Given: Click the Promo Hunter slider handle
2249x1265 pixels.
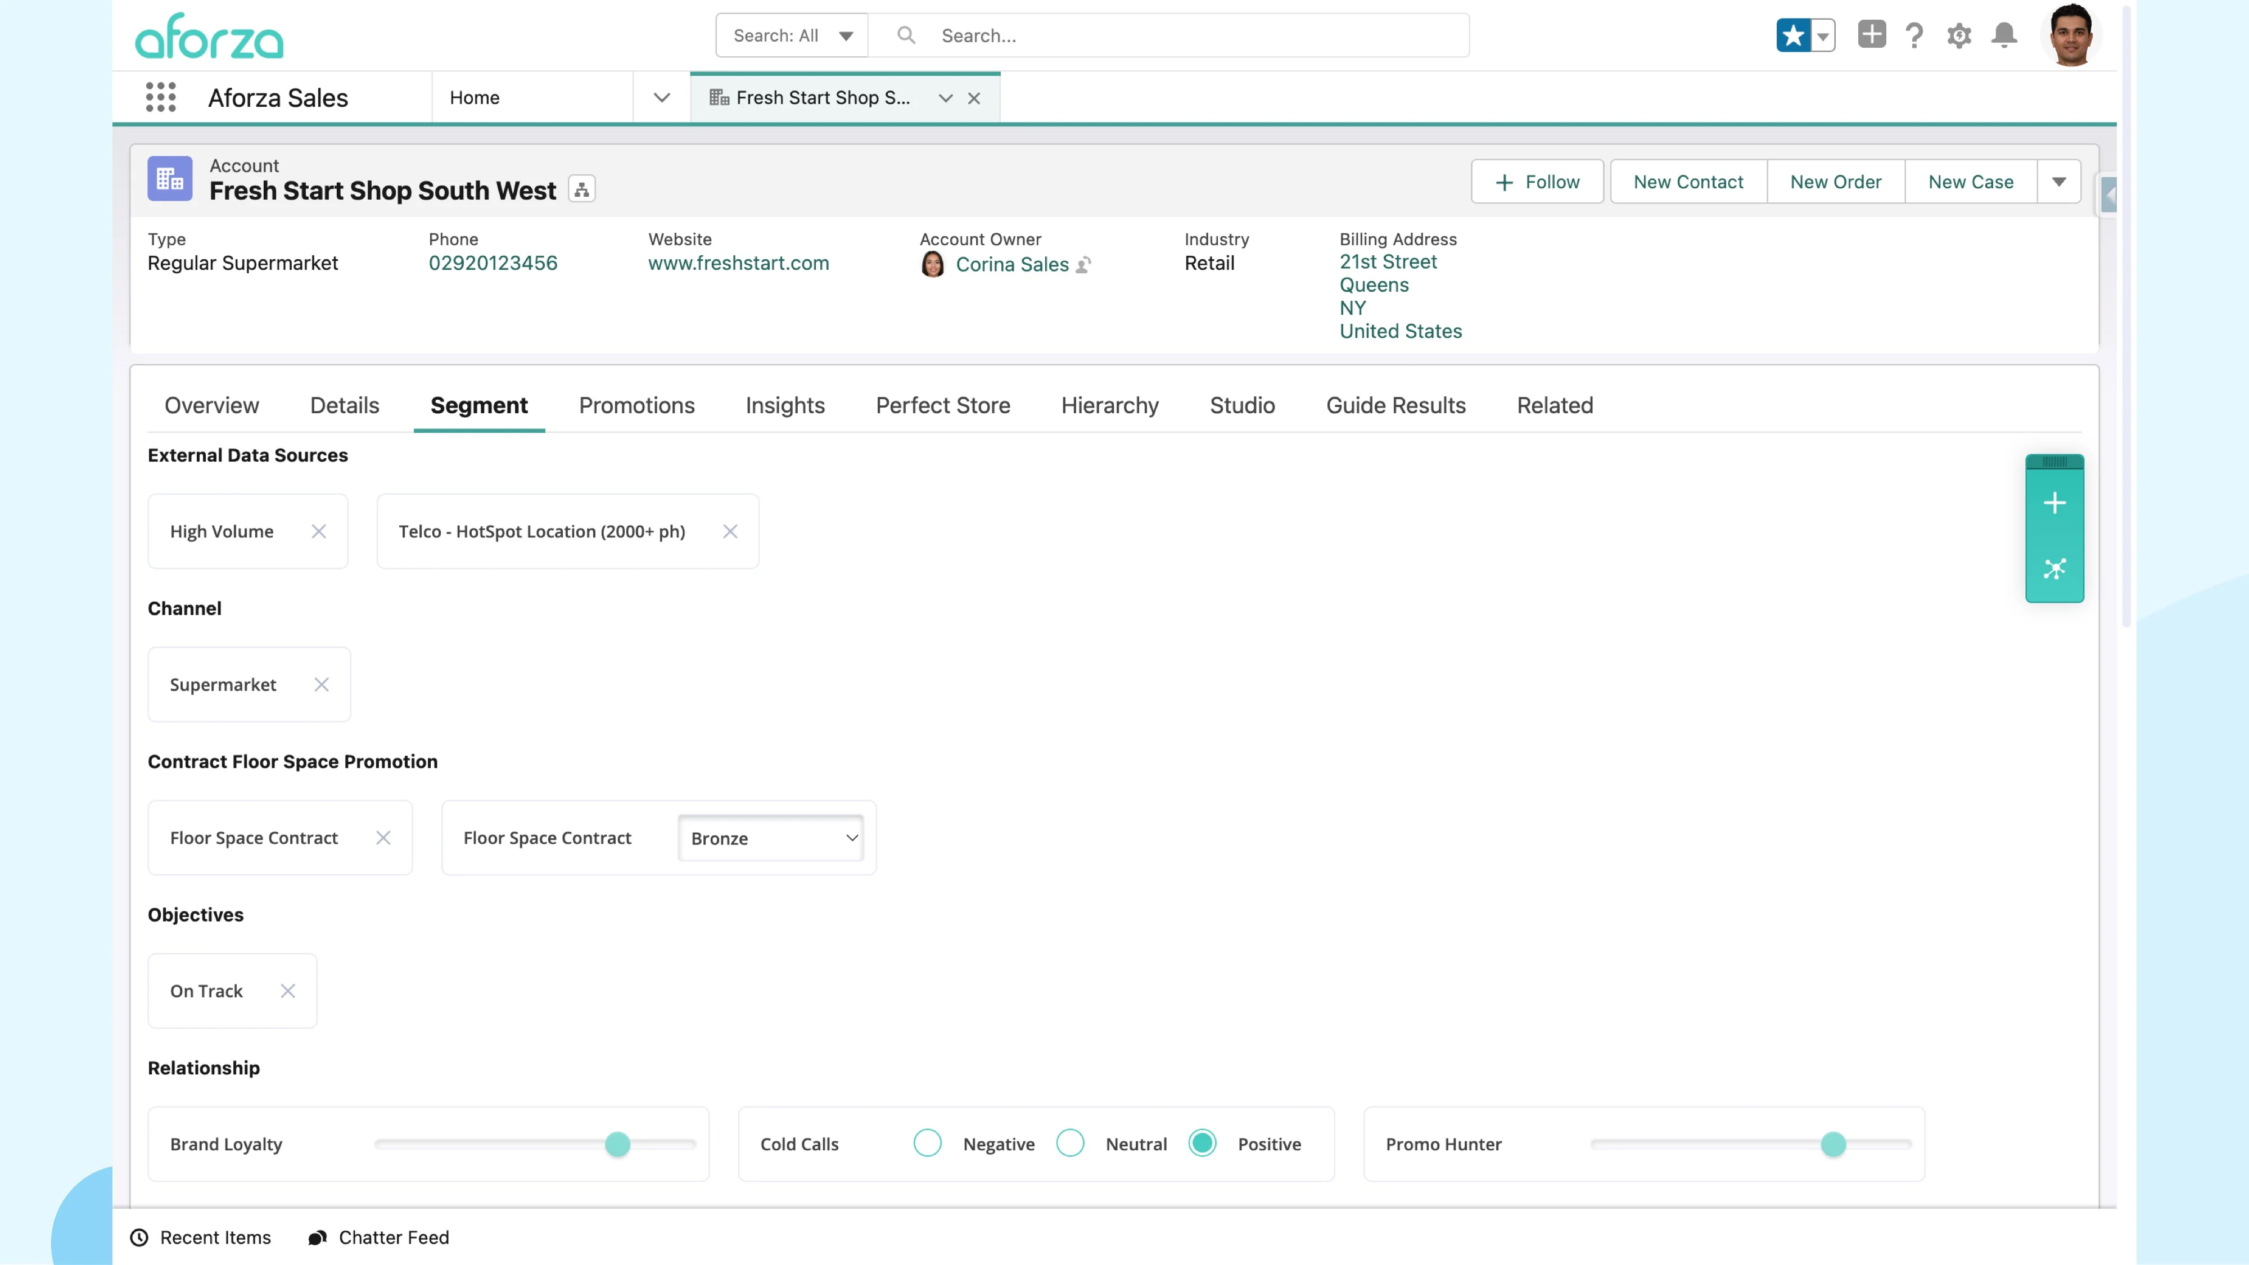Looking at the screenshot, I should (x=1833, y=1145).
